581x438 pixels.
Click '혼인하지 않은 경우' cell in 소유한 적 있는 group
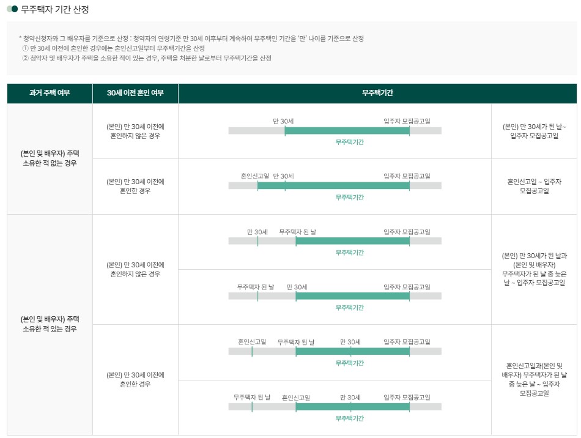pos(135,269)
